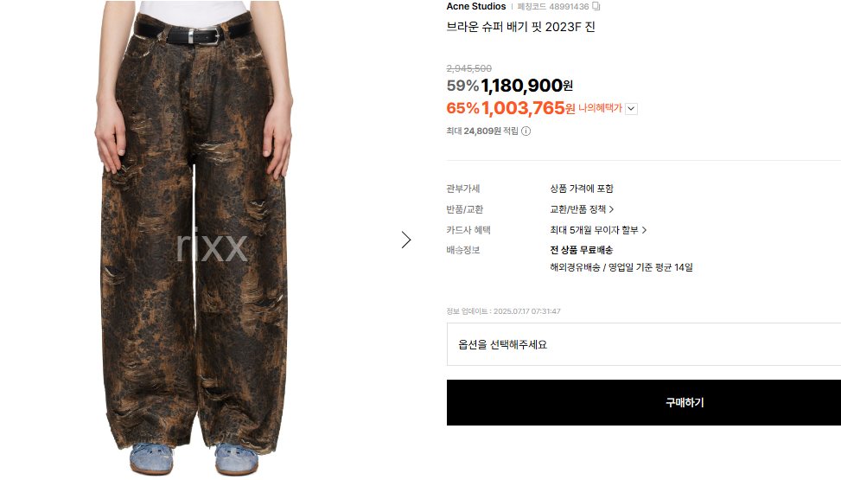Copy the 페칭코드 with the copy icon
841x480 pixels.
point(596,6)
